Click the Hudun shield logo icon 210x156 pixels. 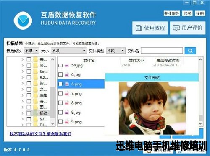(x=23, y=20)
